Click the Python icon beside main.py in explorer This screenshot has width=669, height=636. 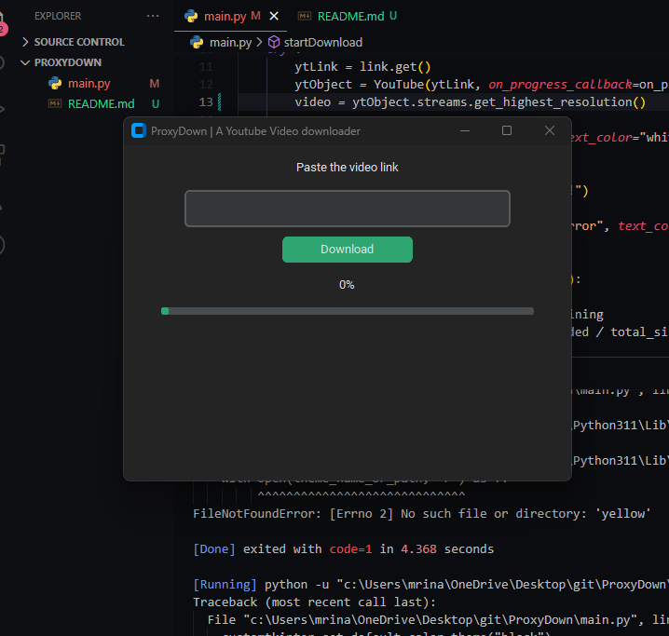[55, 83]
